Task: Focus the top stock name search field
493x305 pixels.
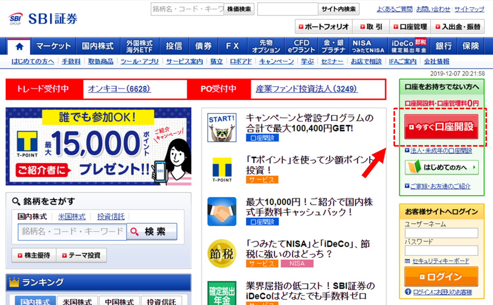Action: pos(187,9)
